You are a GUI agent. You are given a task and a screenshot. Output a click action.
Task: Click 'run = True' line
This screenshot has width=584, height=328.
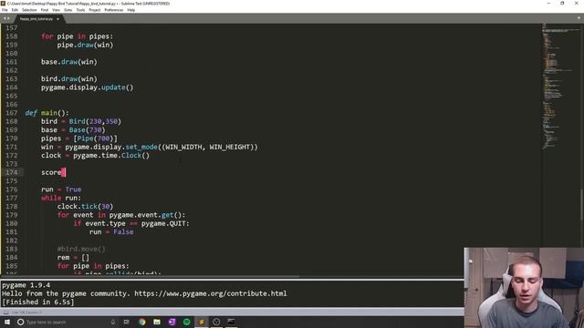pos(61,190)
